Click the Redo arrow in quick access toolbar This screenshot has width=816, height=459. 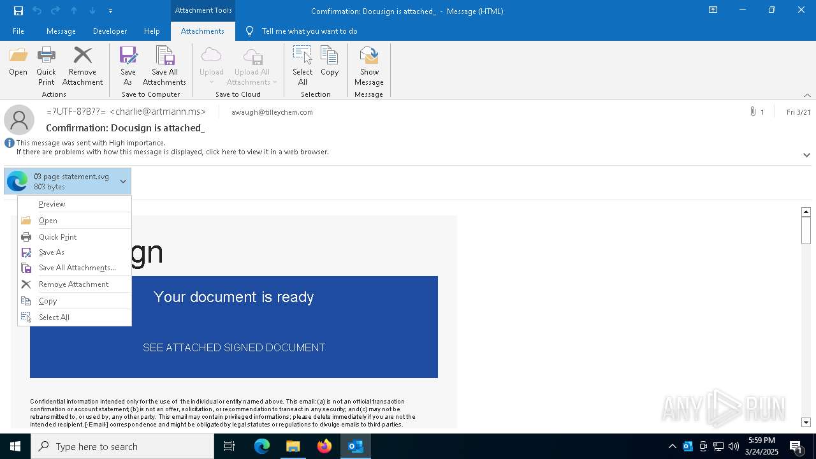point(55,11)
